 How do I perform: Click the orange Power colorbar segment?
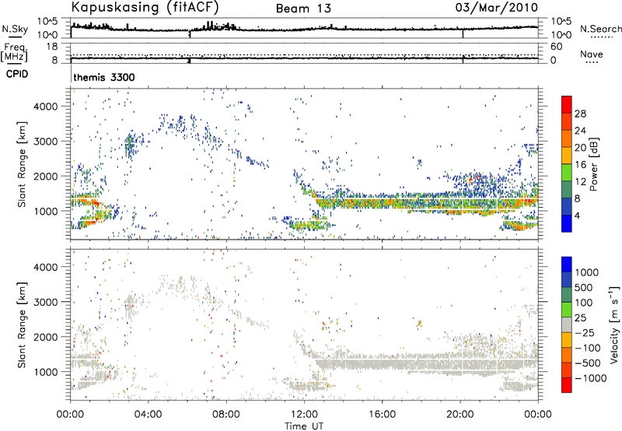567,138
